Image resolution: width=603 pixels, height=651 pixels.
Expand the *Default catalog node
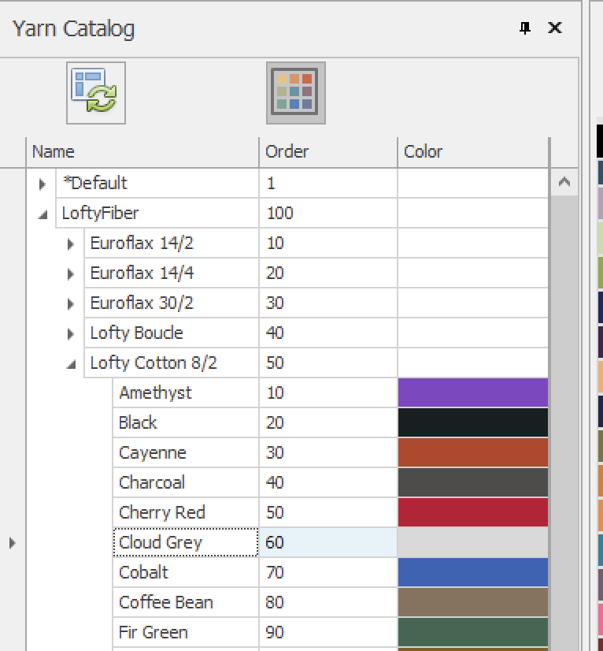click(43, 184)
